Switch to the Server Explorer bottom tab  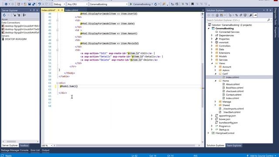tap(10, 145)
